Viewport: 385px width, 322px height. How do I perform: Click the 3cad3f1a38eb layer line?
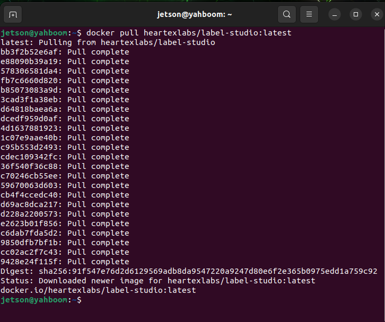pyautogui.click(x=65, y=100)
